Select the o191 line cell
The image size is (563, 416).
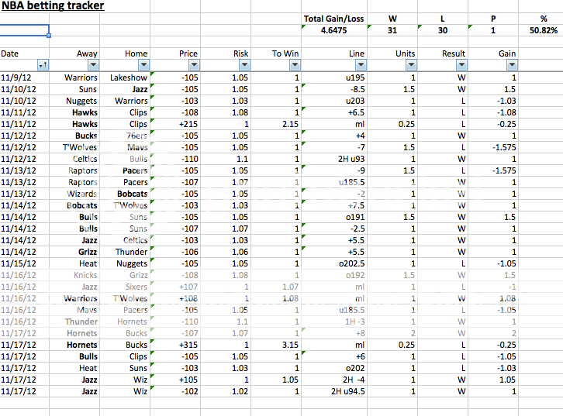click(x=334, y=217)
